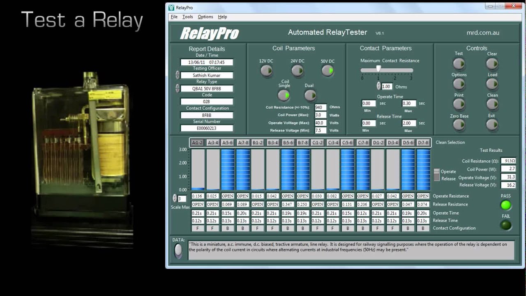
Task: Click the Exit control button
Action: pos(492,125)
